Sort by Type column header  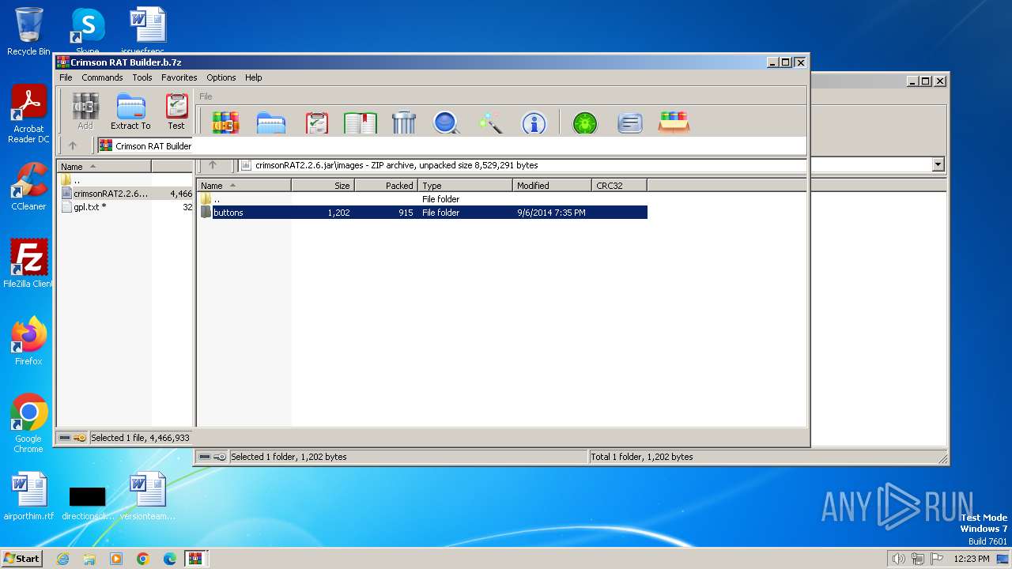coord(465,186)
